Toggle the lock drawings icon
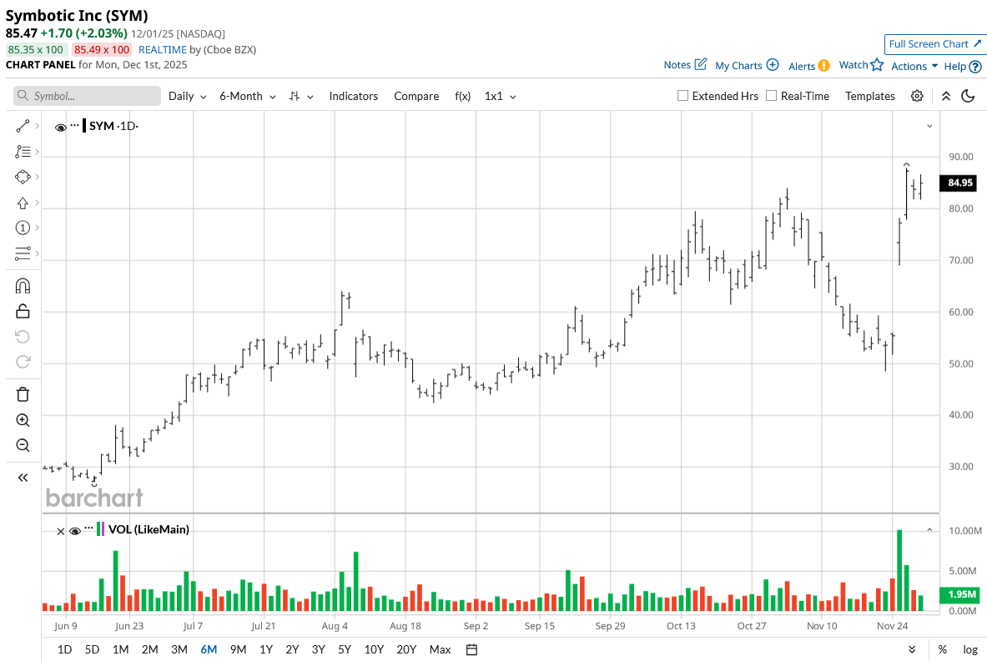This screenshot has width=987, height=661. click(23, 311)
